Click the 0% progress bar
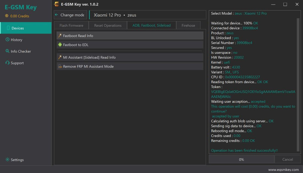Screen dimensions: 303x173 tap(241, 159)
